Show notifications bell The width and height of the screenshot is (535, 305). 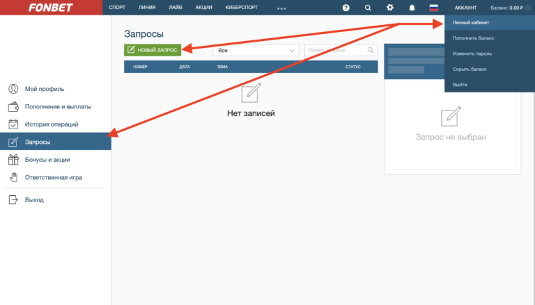(412, 8)
